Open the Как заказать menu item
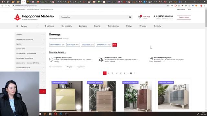The height and width of the screenshot is (116, 207). tap(67, 26)
